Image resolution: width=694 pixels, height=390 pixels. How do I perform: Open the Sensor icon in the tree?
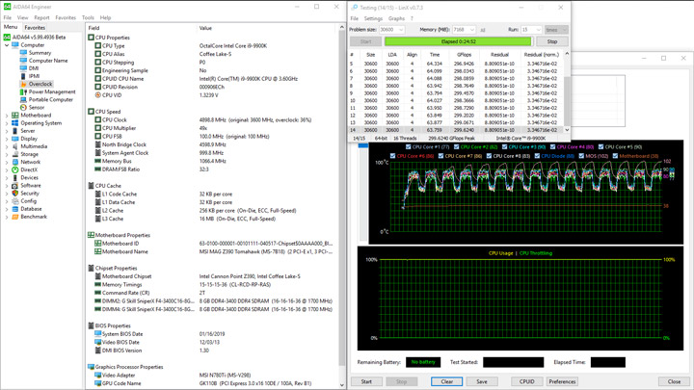[x=23, y=108]
